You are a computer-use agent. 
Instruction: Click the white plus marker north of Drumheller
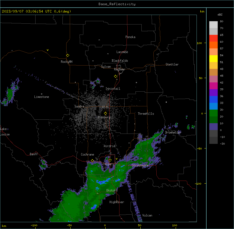(x=166, y=102)
